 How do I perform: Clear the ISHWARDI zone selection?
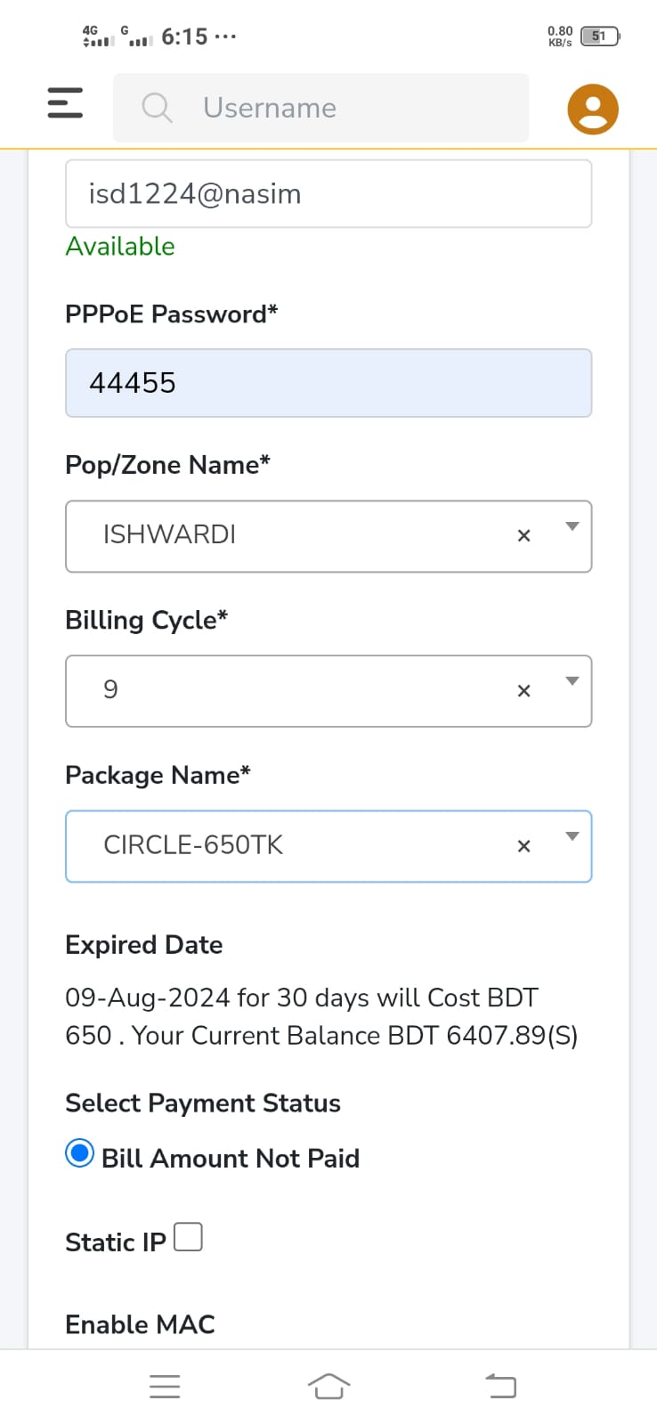pyautogui.click(x=523, y=535)
